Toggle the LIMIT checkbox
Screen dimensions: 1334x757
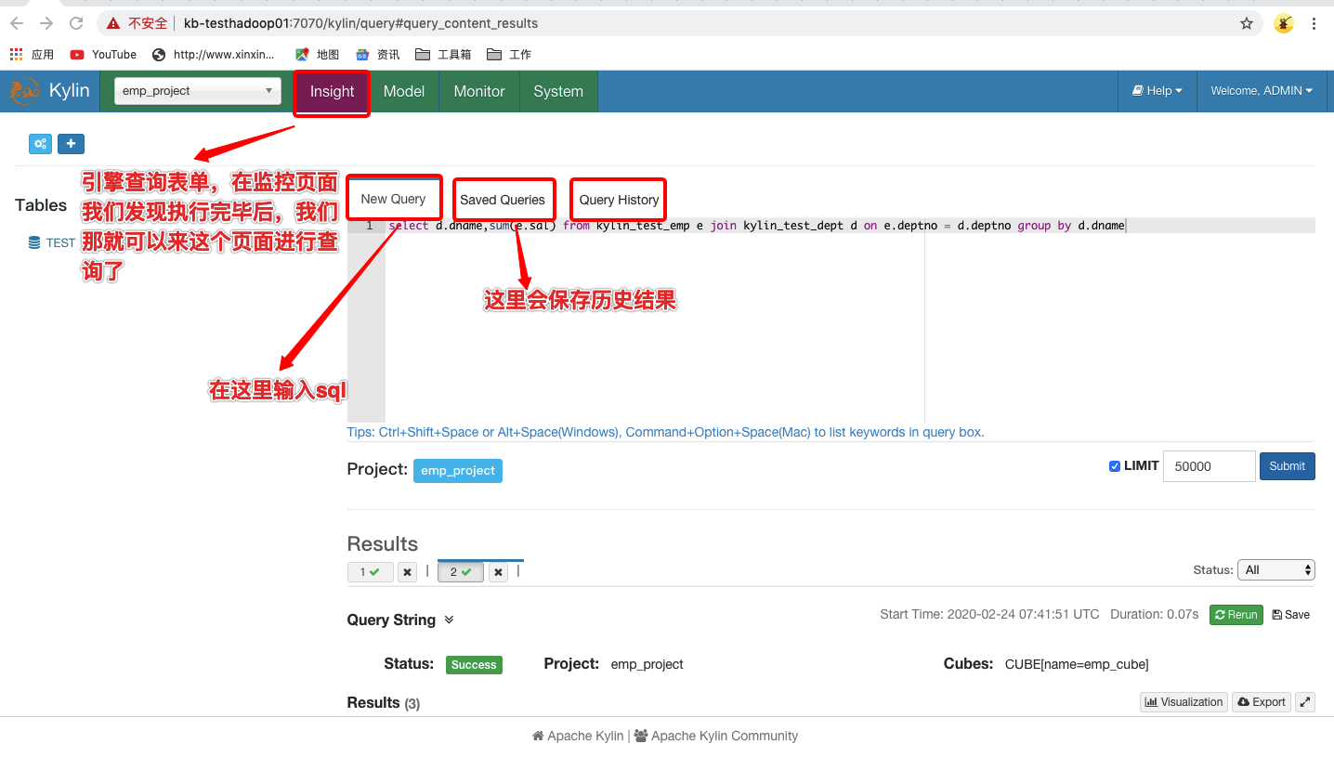tap(1114, 465)
